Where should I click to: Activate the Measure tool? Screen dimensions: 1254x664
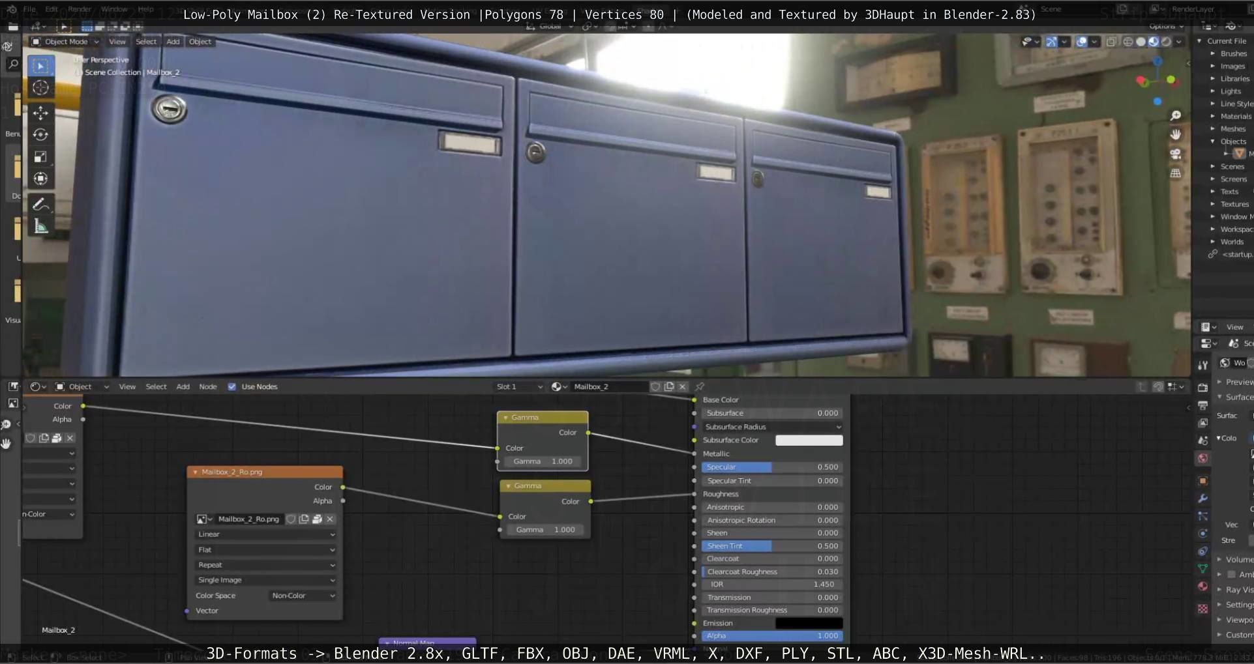tap(40, 226)
